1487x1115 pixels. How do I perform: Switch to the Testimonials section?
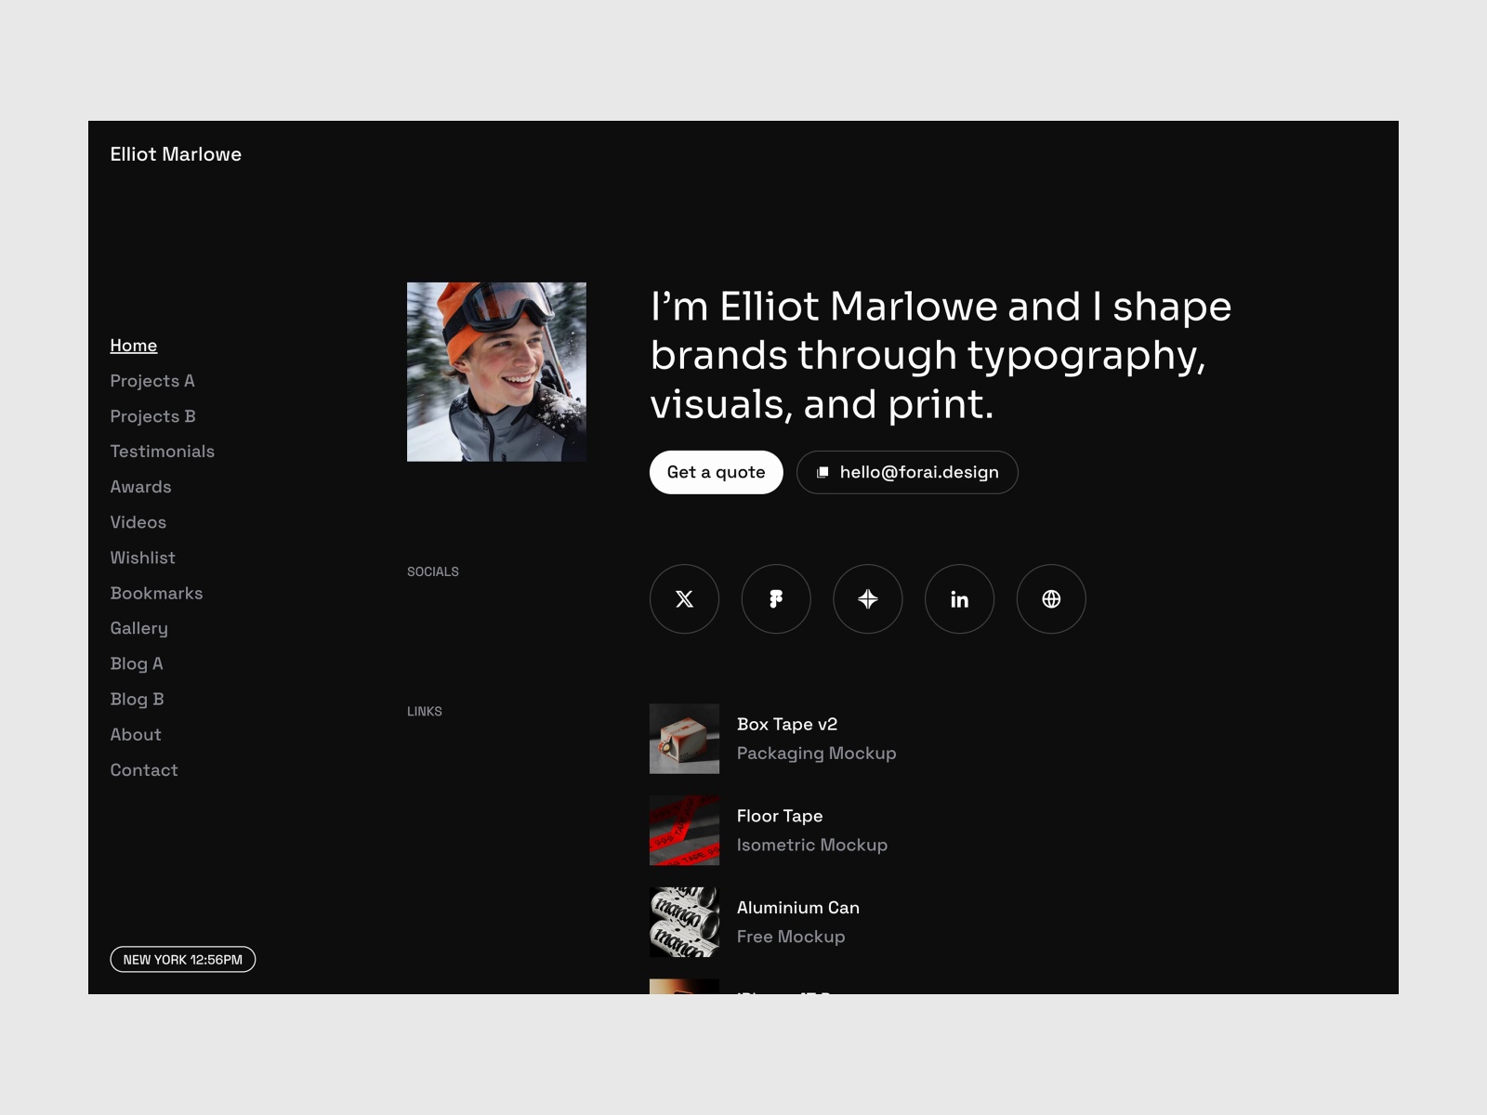(x=163, y=451)
